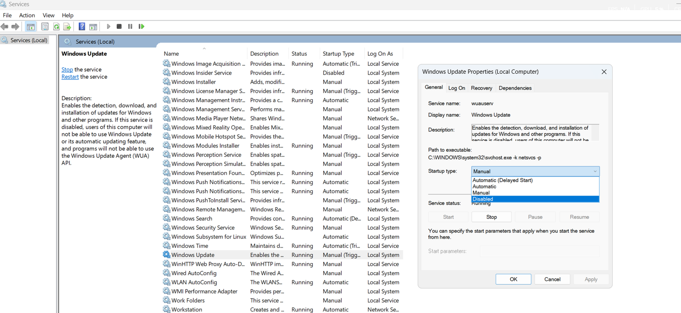The height and width of the screenshot is (313, 681).
Task: Open the blue Help question mark icon
Action: coord(82,27)
